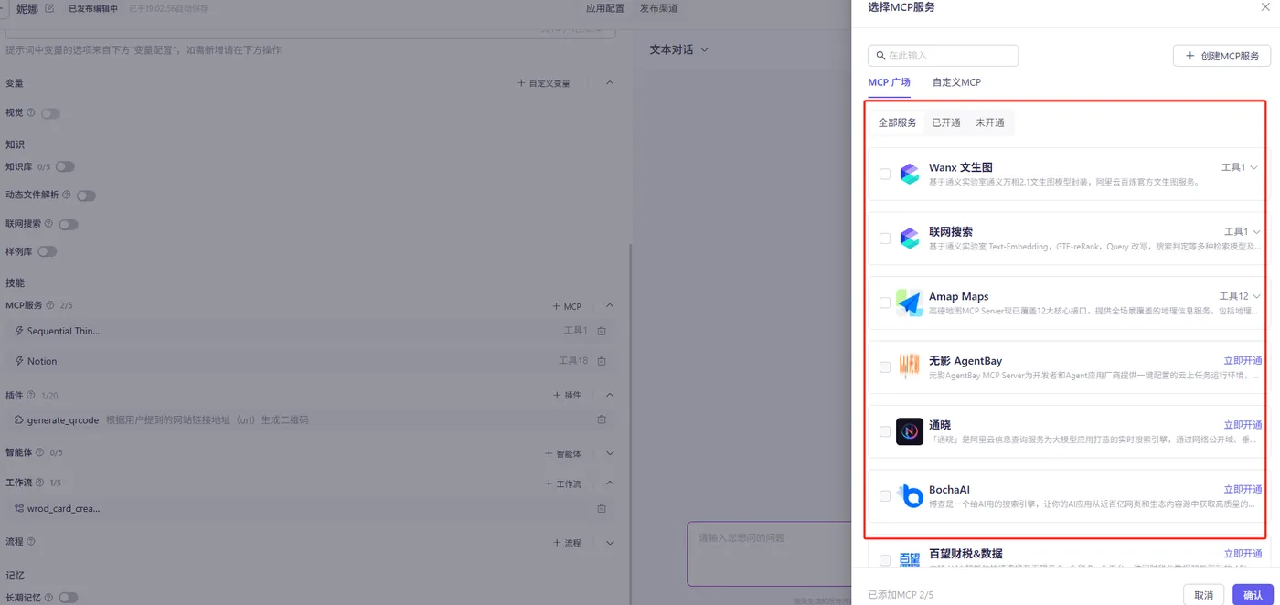Click the help icon next to MCP服务
Image resolution: width=1280 pixels, height=605 pixels.
pos(50,305)
